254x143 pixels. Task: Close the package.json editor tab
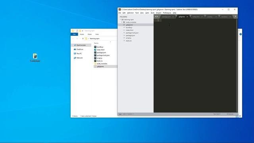173,17
